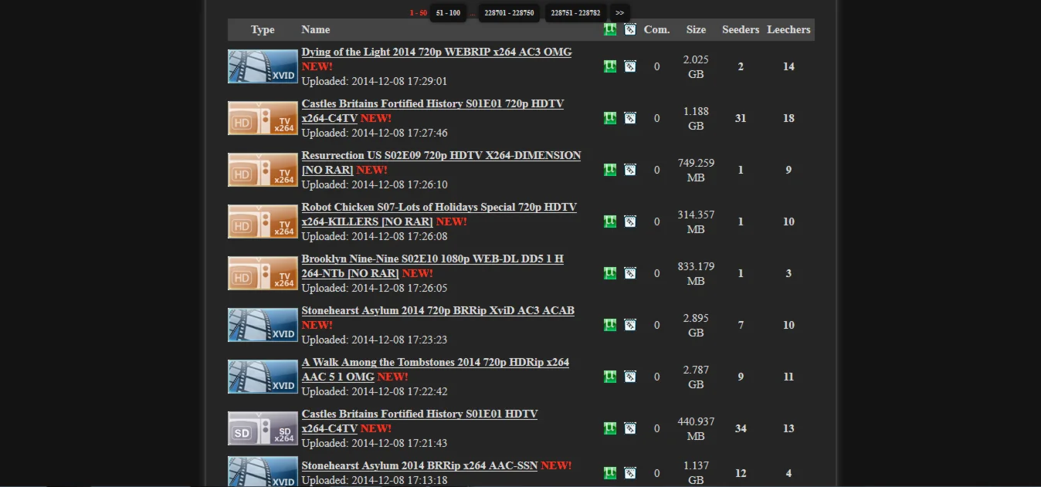Screen dimensions: 1041x487
Task: Click the green µTorrent icon in the table header
Action: click(610, 29)
